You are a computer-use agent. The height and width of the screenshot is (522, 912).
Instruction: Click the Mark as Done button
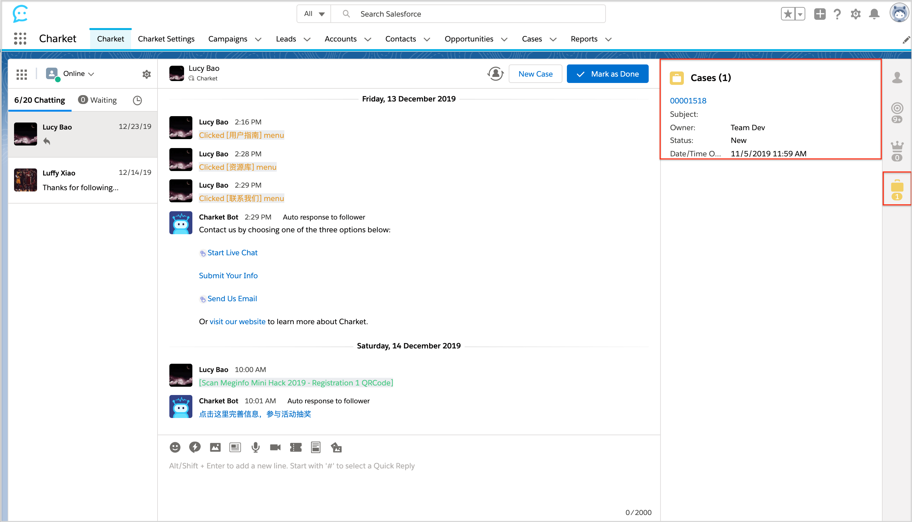pos(607,74)
